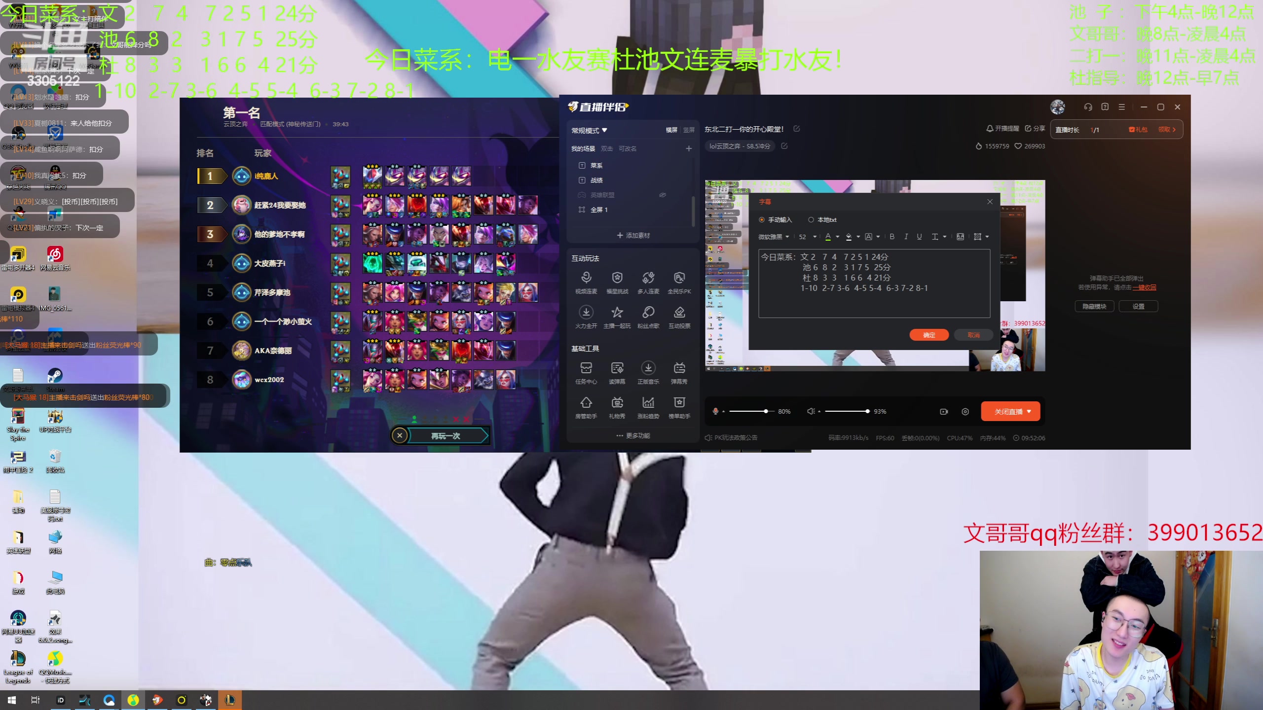
Task: Toggle underline in subtitle editor
Action: pyautogui.click(x=919, y=237)
